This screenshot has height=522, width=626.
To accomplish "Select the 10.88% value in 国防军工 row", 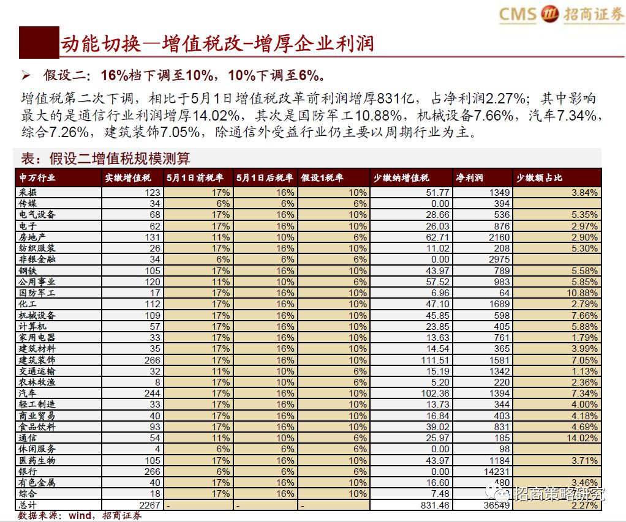I will click(x=582, y=293).
